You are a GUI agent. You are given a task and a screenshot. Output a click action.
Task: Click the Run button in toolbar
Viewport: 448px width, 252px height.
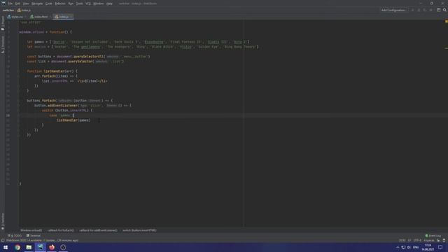(412, 10)
